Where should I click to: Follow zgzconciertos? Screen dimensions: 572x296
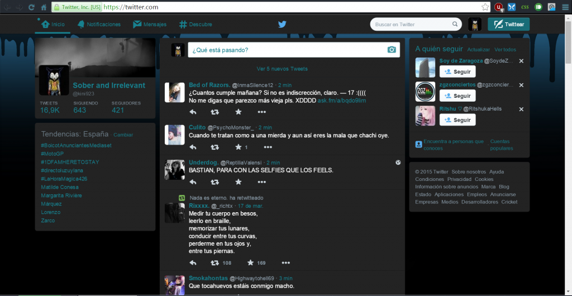(457, 96)
